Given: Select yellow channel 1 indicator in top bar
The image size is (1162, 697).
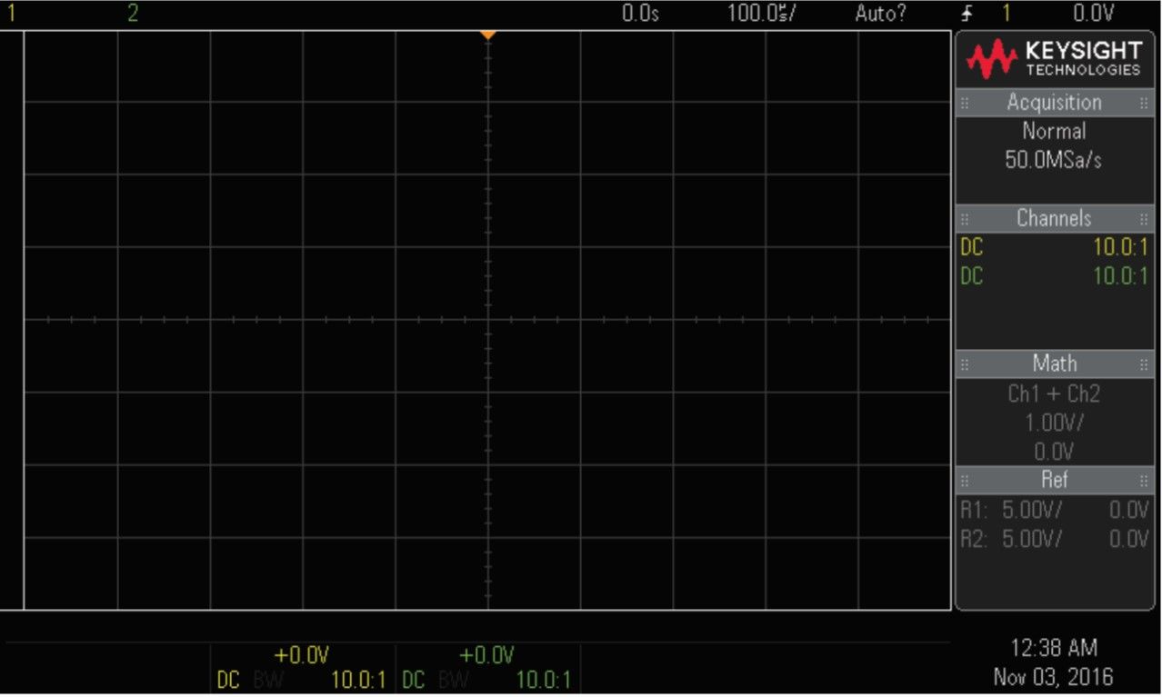Looking at the screenshot, I should pos(11,13).
